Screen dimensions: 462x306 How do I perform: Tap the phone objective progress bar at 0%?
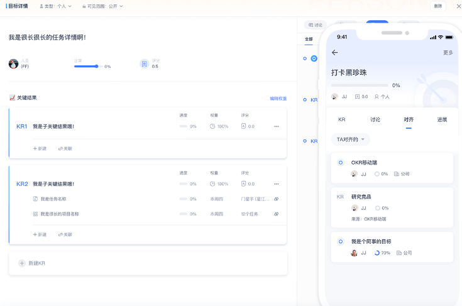point(360,85)
